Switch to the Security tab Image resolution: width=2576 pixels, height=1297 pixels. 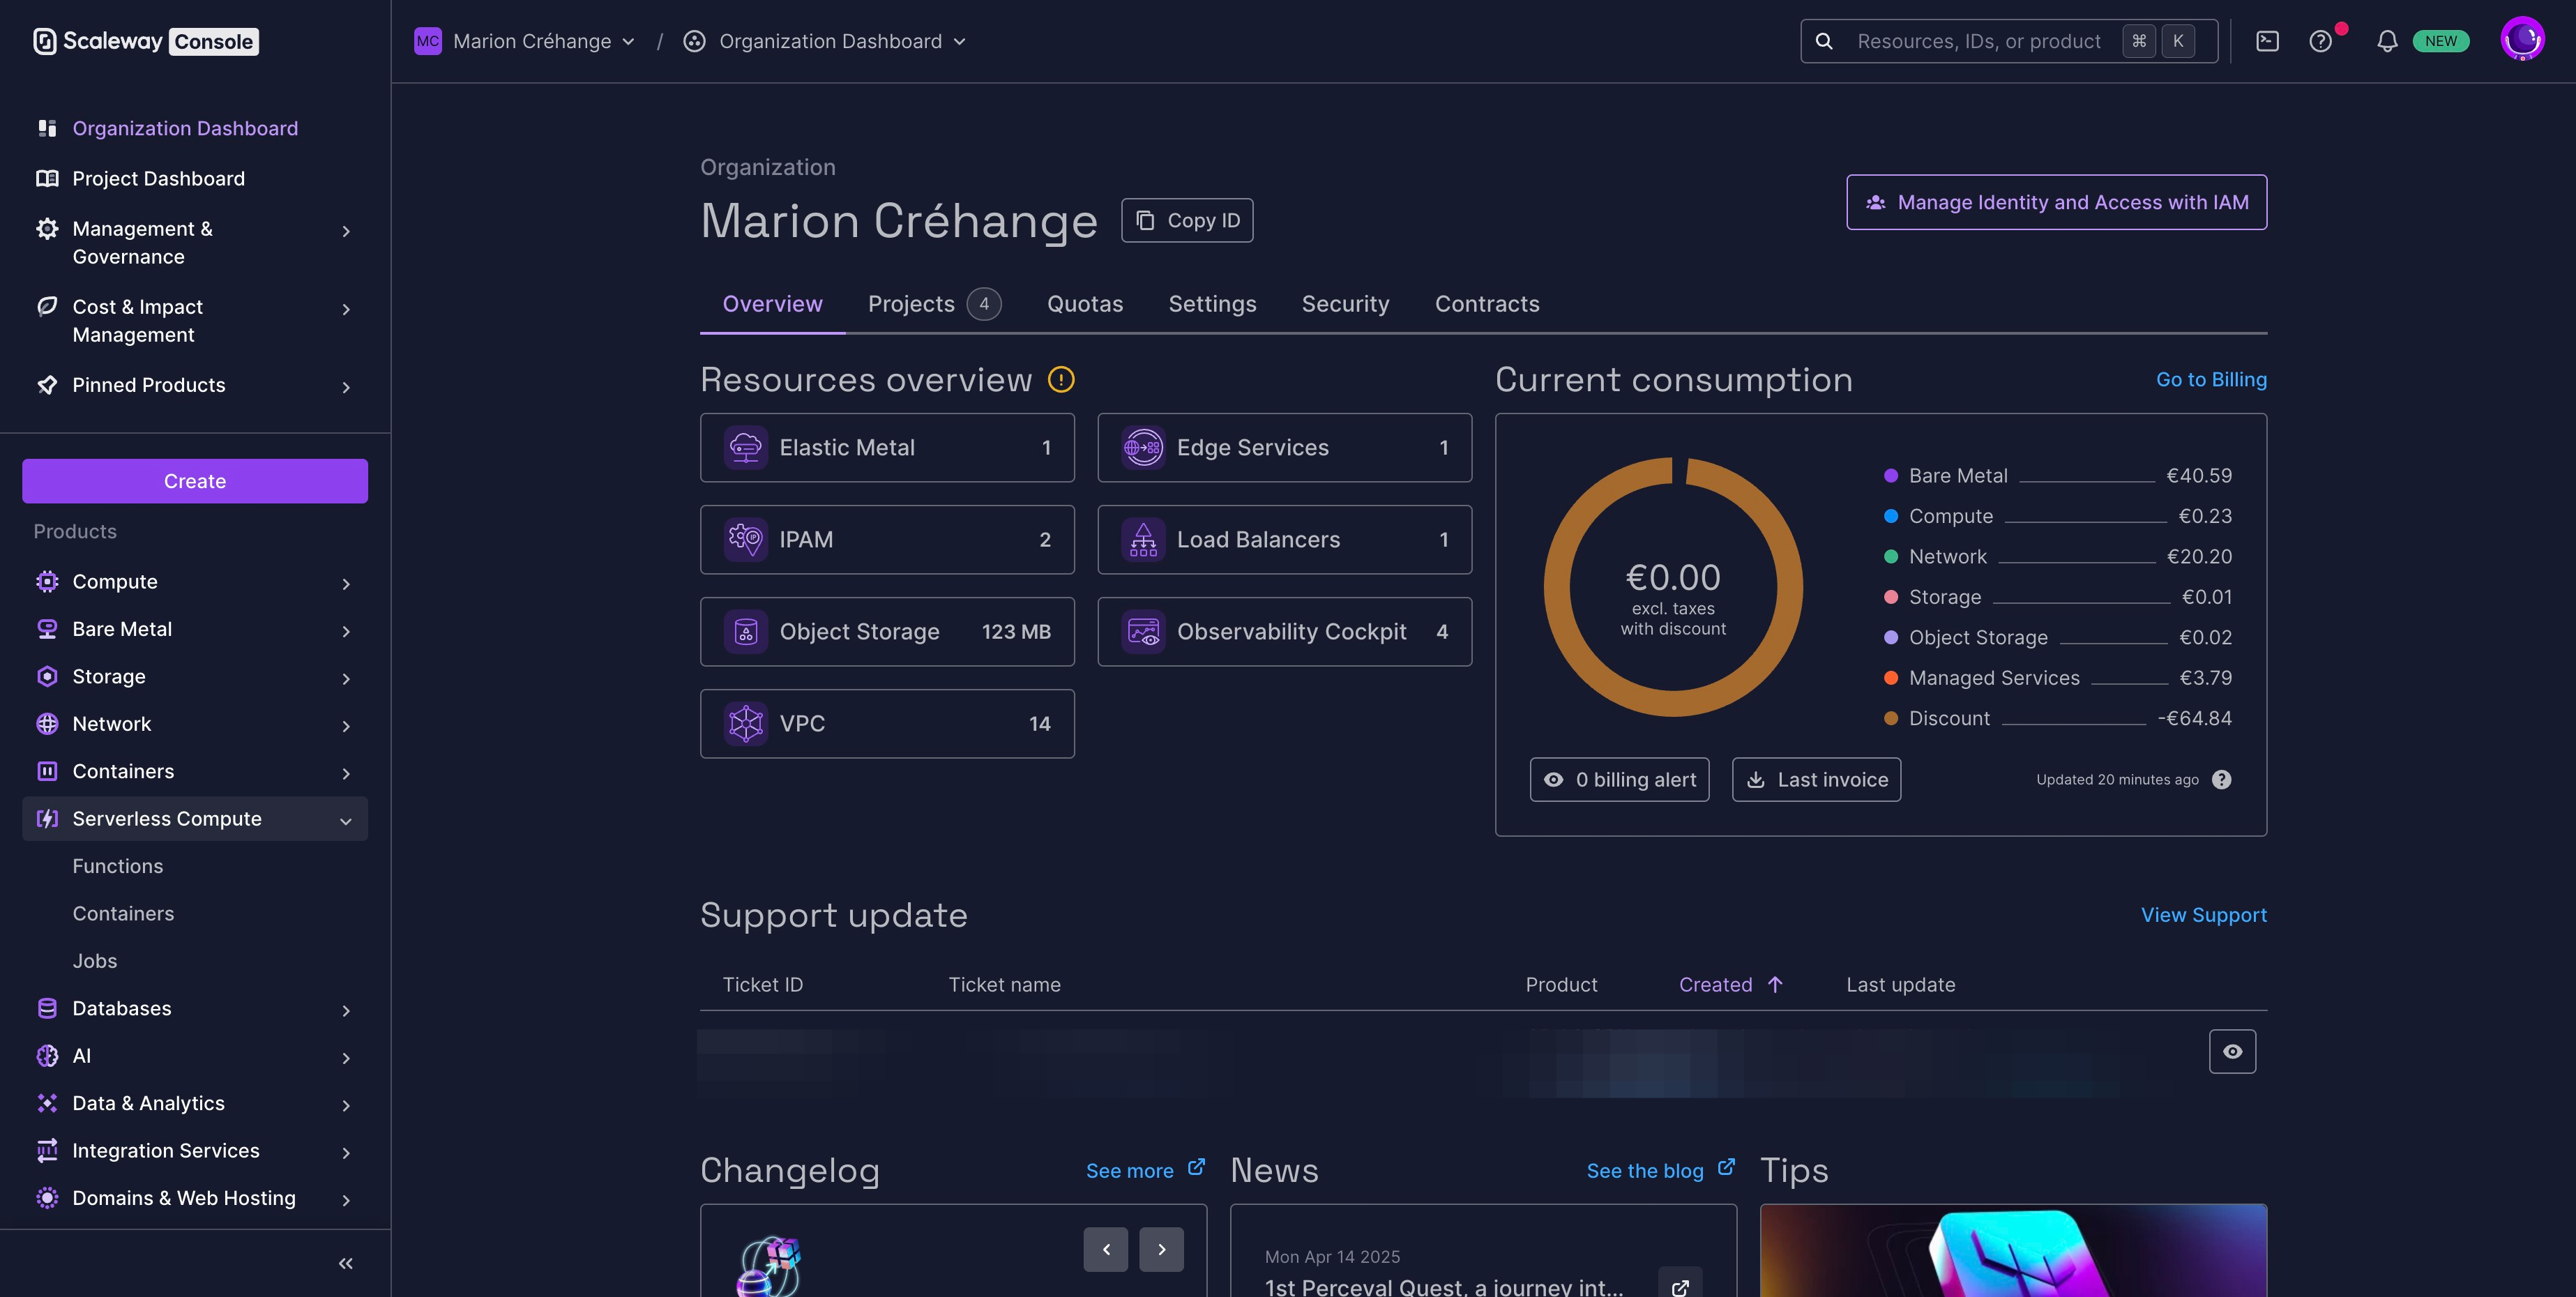coord(1345,304)
